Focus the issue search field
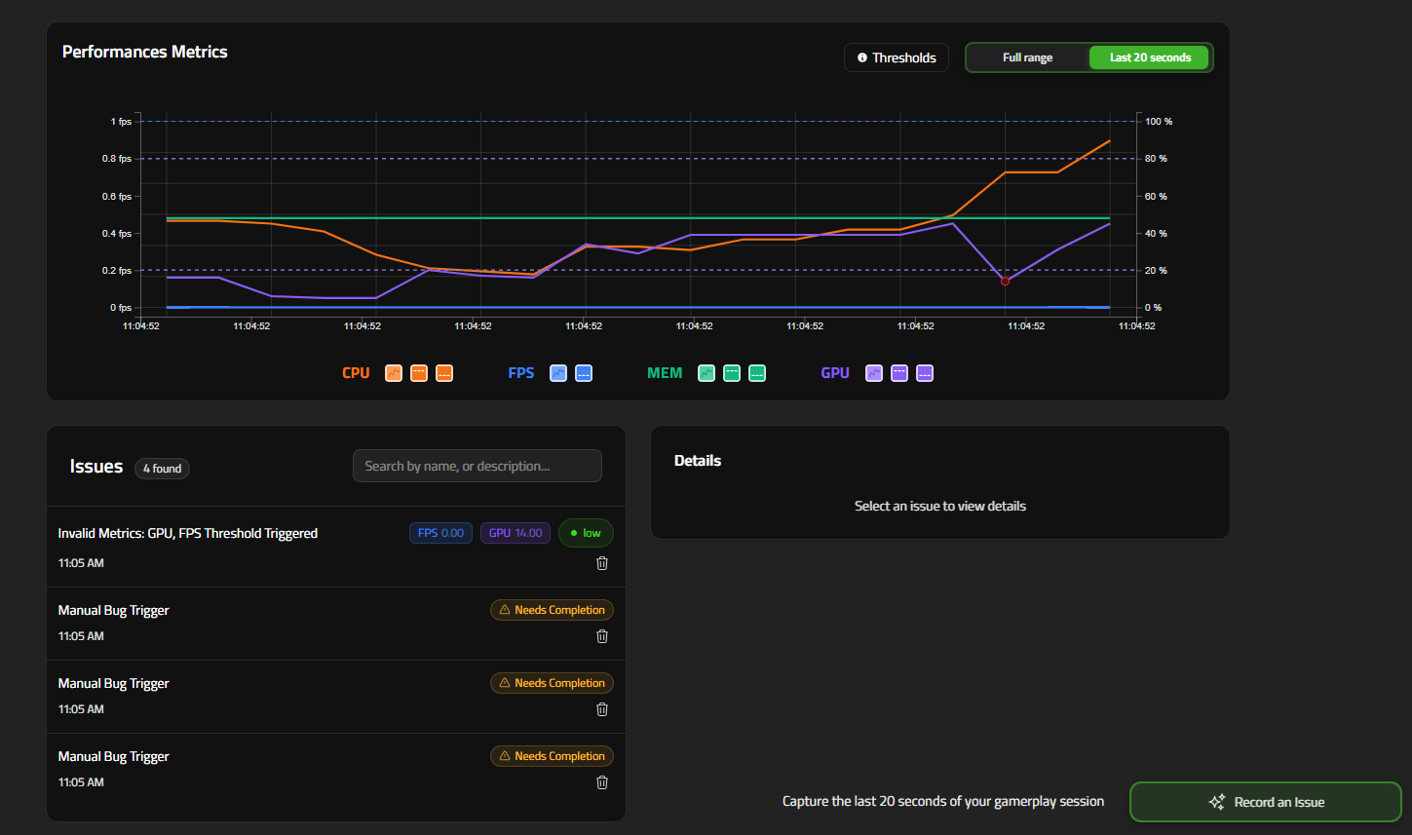 (477, 466)
